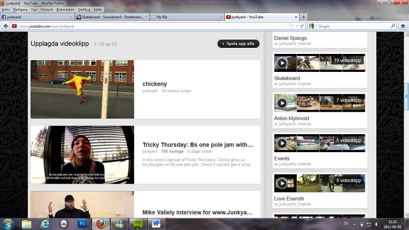Open the Events playlist title link
The image size is (409, 230).
click(x=282, y=159)
